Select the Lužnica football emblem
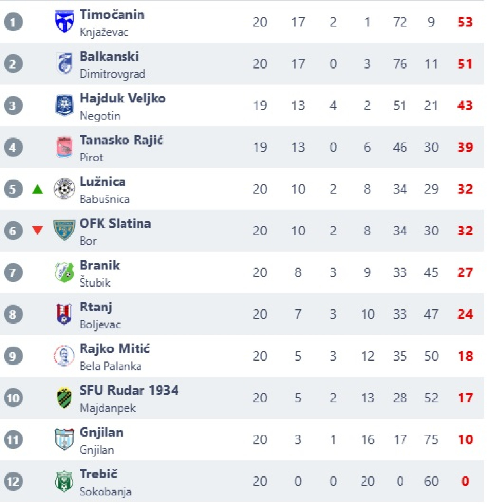Image resolution: width=487 pixels, height=504 pixels. pyautogui.click(x=64, y=189)
